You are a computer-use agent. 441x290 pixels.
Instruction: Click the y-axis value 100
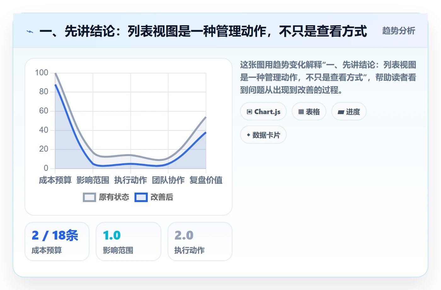tap(42, 73)
